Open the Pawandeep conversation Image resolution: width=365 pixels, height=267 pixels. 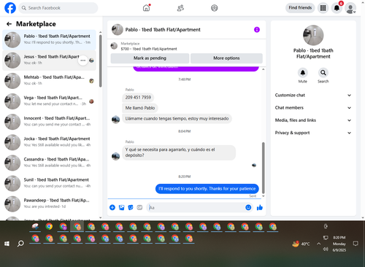(49, 204)
